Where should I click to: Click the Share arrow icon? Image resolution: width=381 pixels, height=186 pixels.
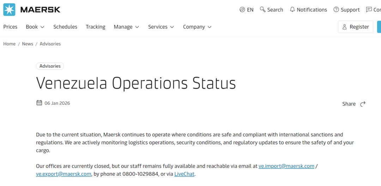click(363, 104)
